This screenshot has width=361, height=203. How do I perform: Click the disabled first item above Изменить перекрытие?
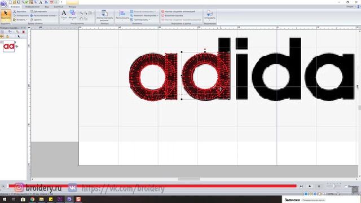[143, 11]
